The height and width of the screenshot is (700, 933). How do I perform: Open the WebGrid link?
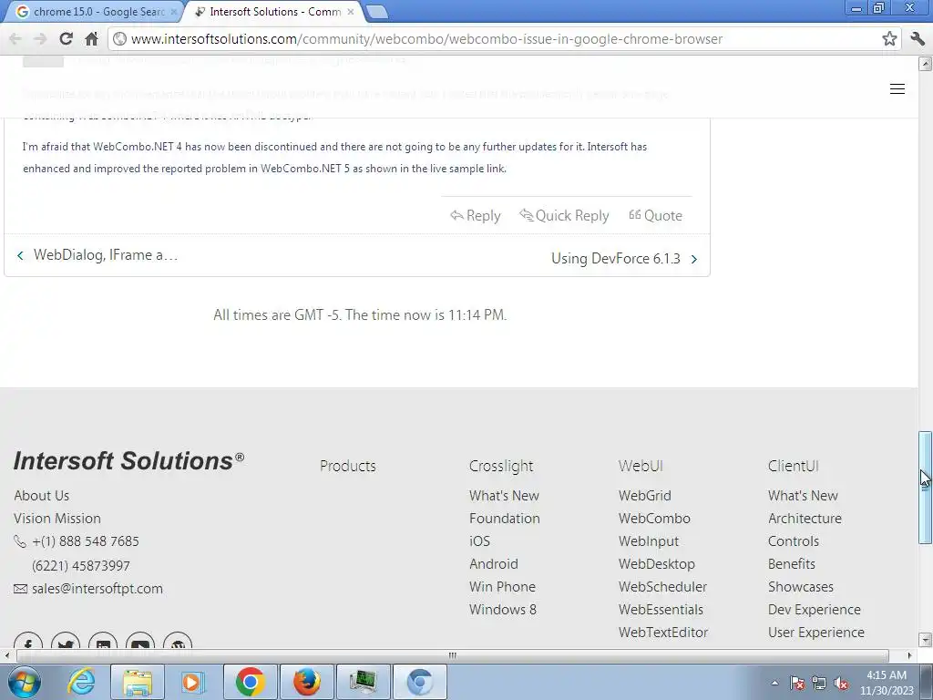644,496
